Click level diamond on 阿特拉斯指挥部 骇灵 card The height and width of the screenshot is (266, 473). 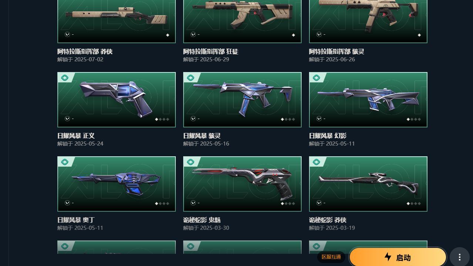(419, 35)
